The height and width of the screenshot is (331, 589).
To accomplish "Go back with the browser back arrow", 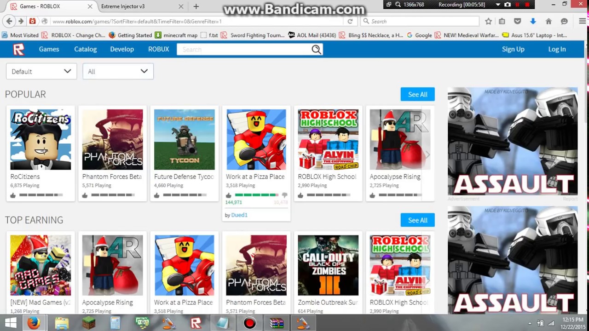I will [9, 21].
